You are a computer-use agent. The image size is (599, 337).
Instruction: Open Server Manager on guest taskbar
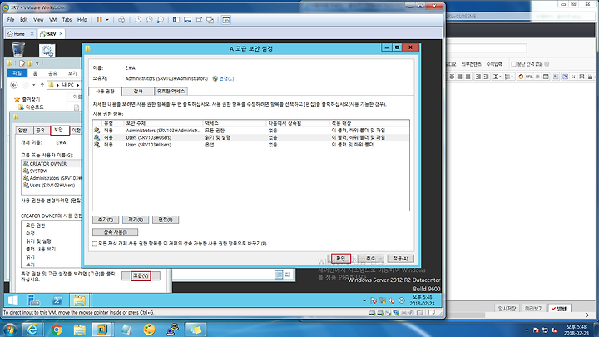(34, 300)
